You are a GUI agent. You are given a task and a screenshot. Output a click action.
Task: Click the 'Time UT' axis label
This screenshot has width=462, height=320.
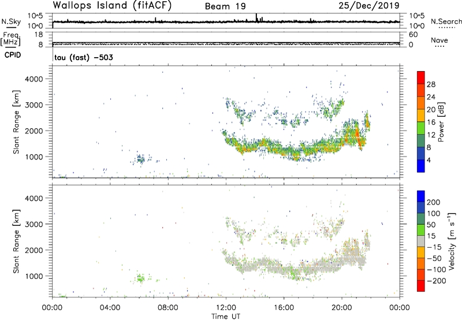tap(226, 316)
